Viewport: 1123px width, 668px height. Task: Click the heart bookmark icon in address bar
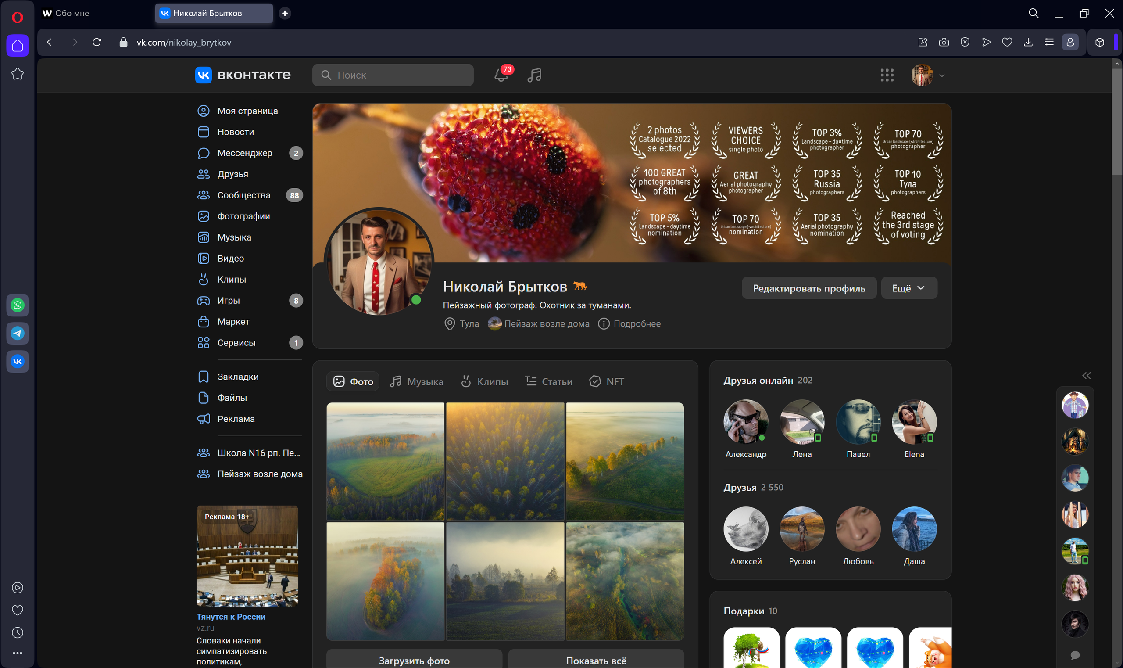[1007, 42]
